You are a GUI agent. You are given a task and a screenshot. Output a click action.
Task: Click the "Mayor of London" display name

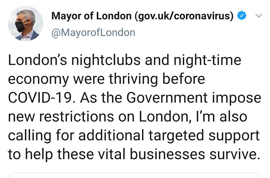coord(91,16)
